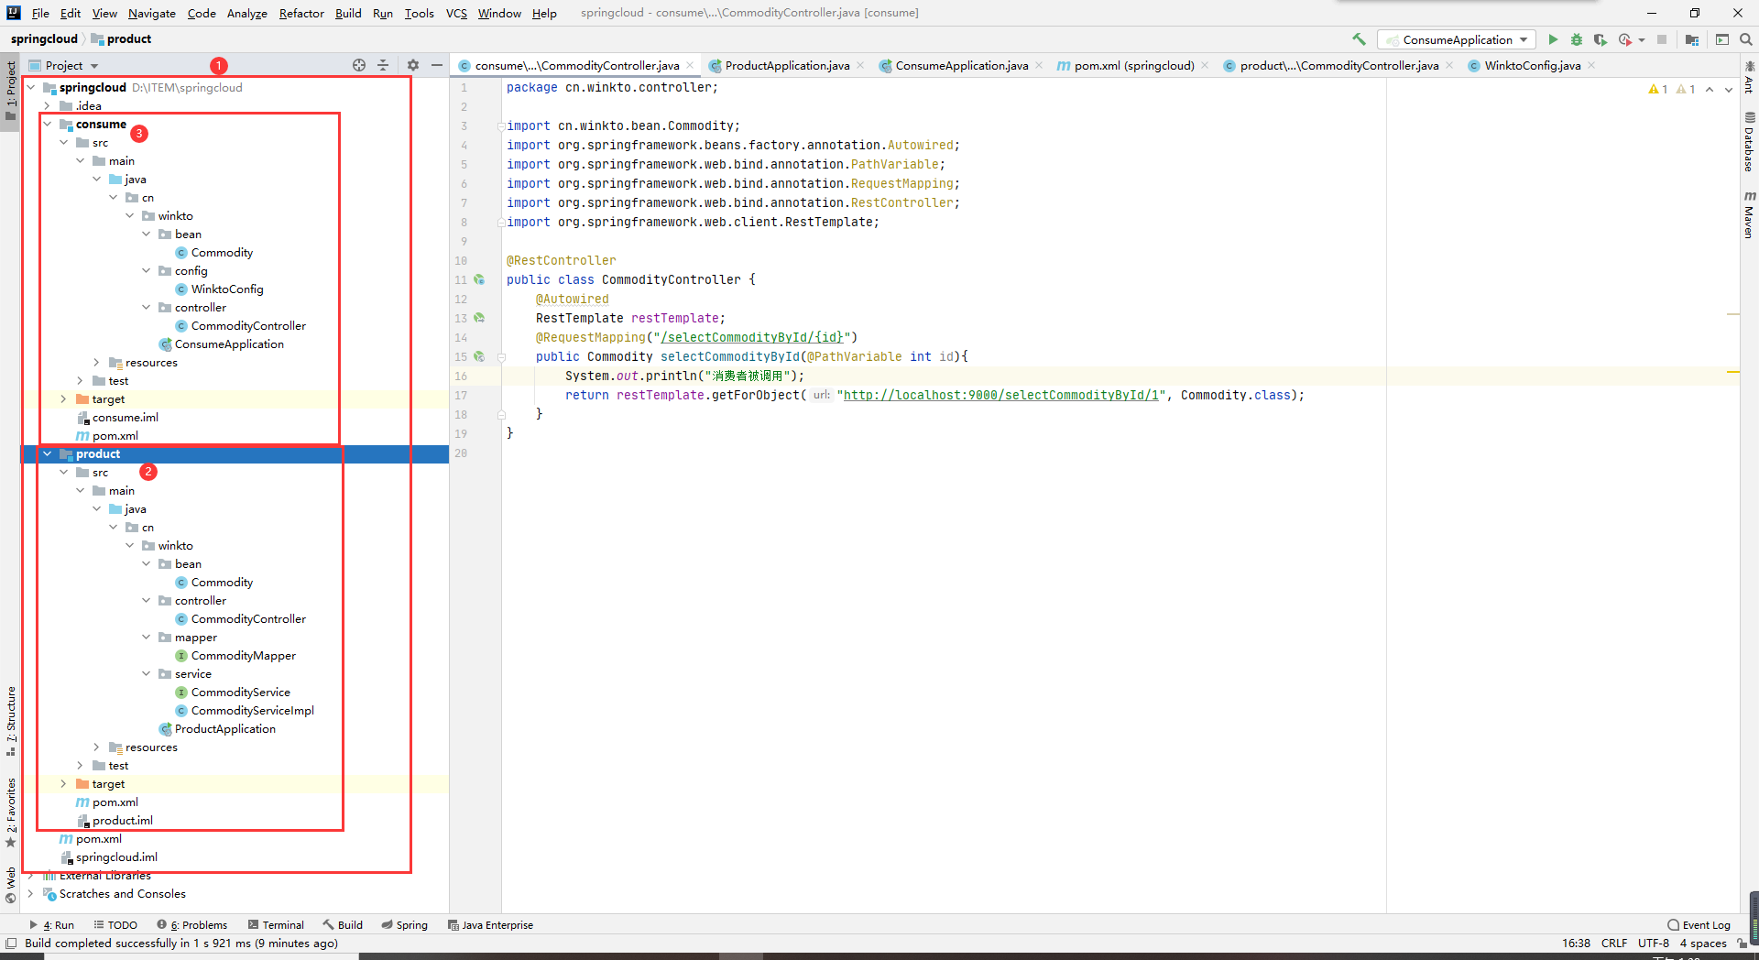Screen dimensions: 1759x960
Task: Click springcloud breadcrumb in navigation bar
Action: pos(44,38)
